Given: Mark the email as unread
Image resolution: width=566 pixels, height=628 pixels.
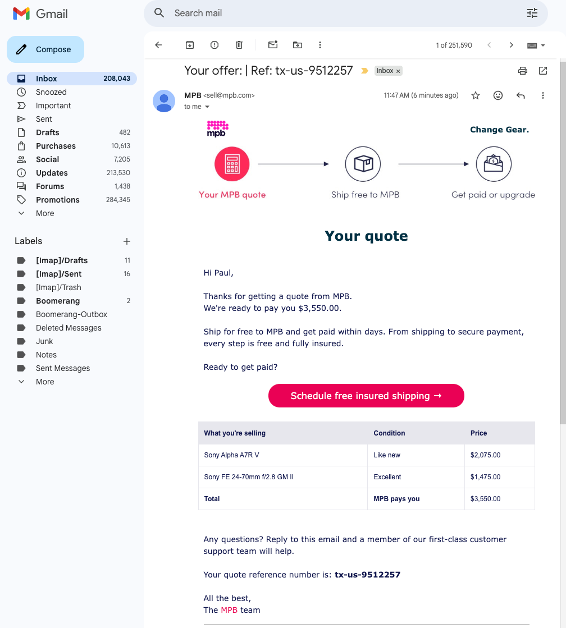Looking at the screenshot, I should 273,45.
